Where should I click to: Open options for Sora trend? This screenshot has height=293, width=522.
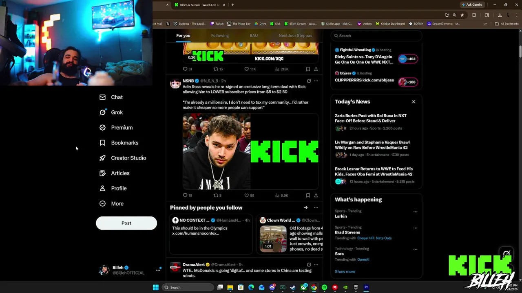(415, 249)
